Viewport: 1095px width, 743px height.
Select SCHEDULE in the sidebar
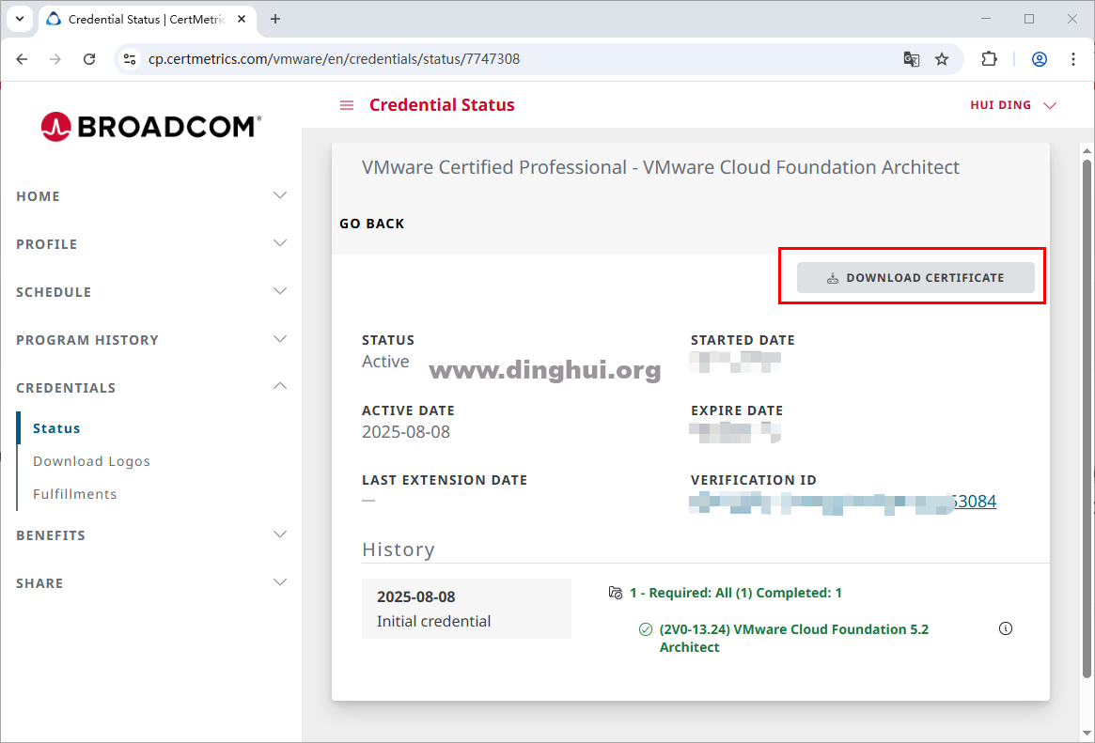pos(54,292)
